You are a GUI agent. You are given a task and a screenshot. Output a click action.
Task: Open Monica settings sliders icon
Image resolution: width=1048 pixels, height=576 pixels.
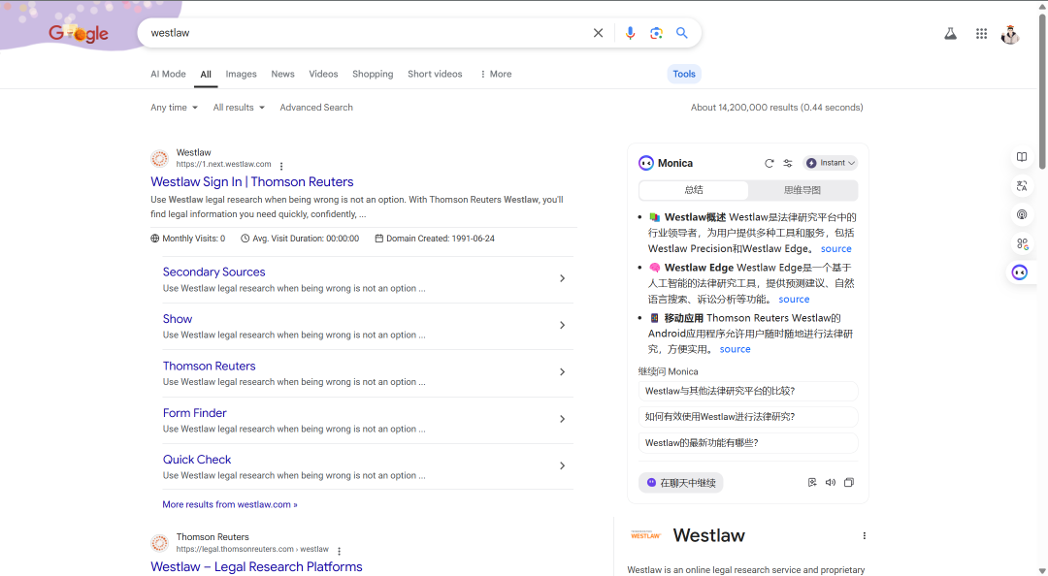point(788,163)
